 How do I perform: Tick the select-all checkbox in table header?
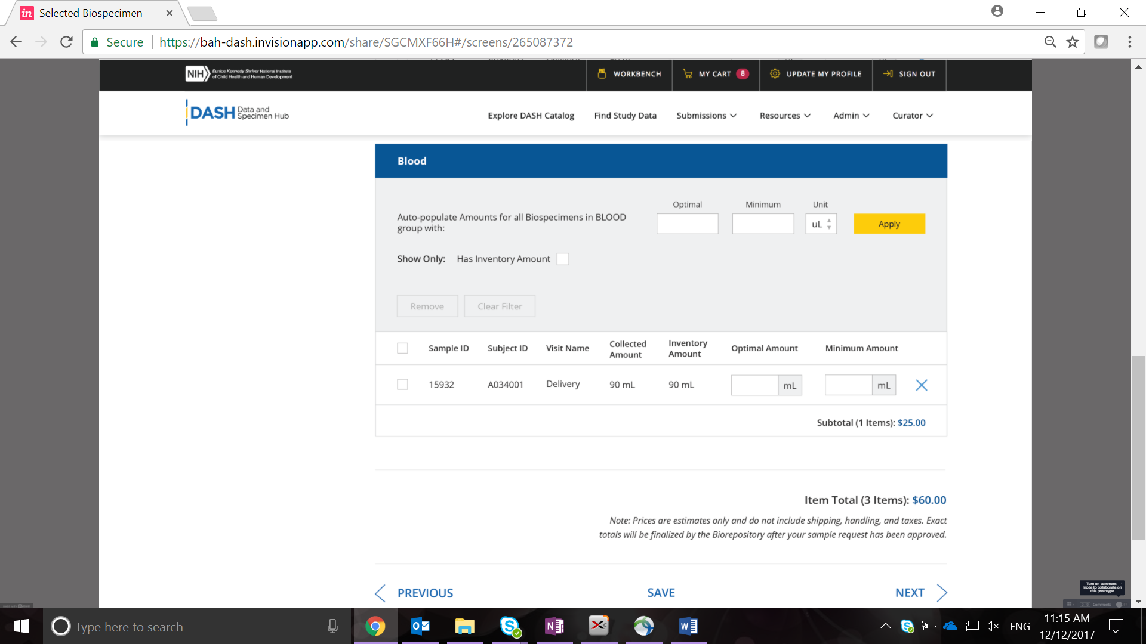pyautogui.click(x=402, y=348)
